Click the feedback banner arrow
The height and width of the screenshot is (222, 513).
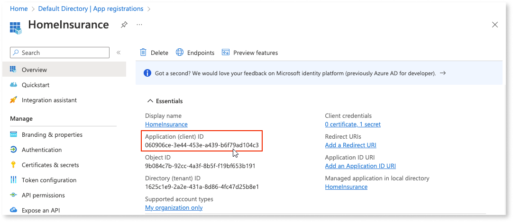pyautogui.click(x=443, y=73)
